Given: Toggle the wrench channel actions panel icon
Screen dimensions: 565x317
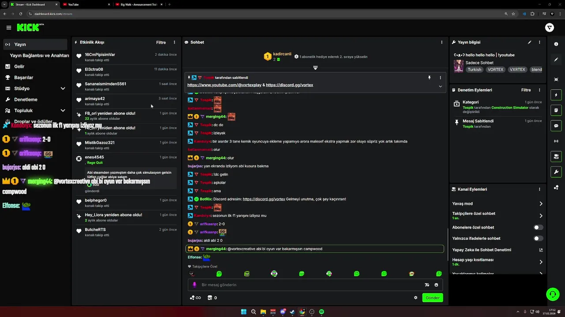Looking at the screenshot, I should pos(556,172).
